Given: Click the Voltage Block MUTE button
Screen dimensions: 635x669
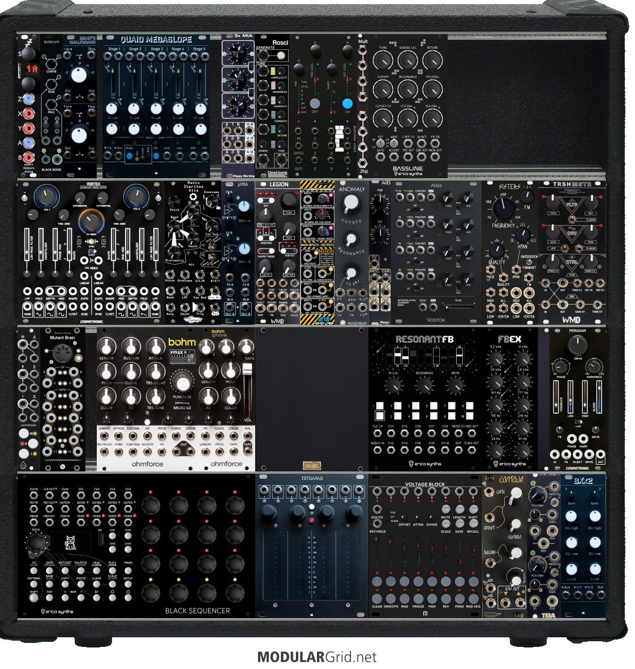Looking at the screenshot, I should 445,509.
